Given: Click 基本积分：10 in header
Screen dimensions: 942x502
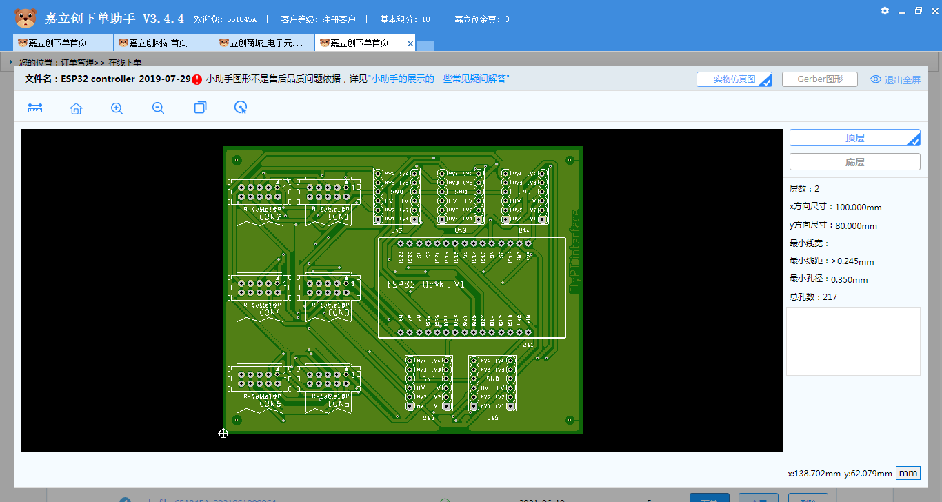Looking at the screenshot, I should (405, 19).
